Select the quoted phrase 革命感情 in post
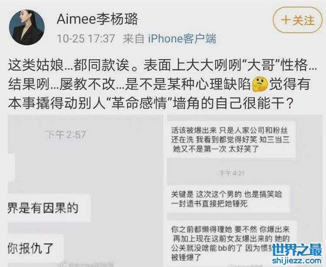The image size is (326, 267). [x=139, y=103]
